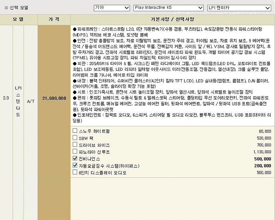Click the ※ 선택 모델 label
The height and width of the screenshot is (220, 275).
pos(16,8)
